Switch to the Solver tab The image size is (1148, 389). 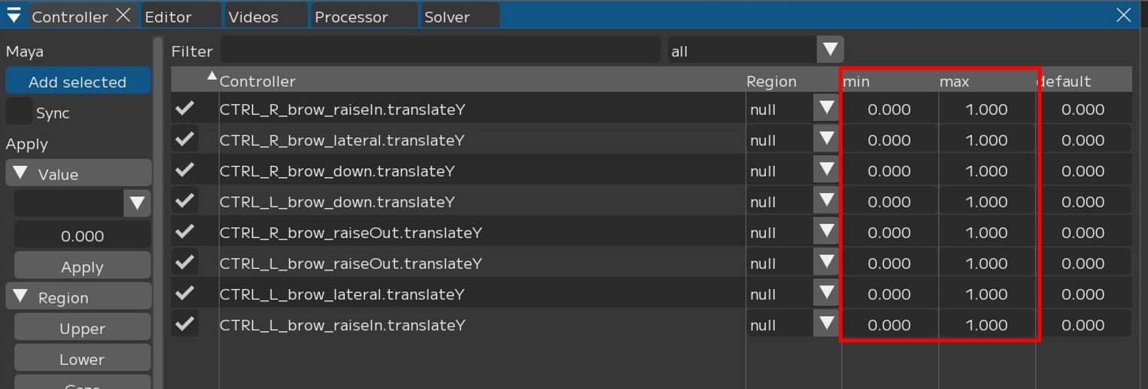447,17
